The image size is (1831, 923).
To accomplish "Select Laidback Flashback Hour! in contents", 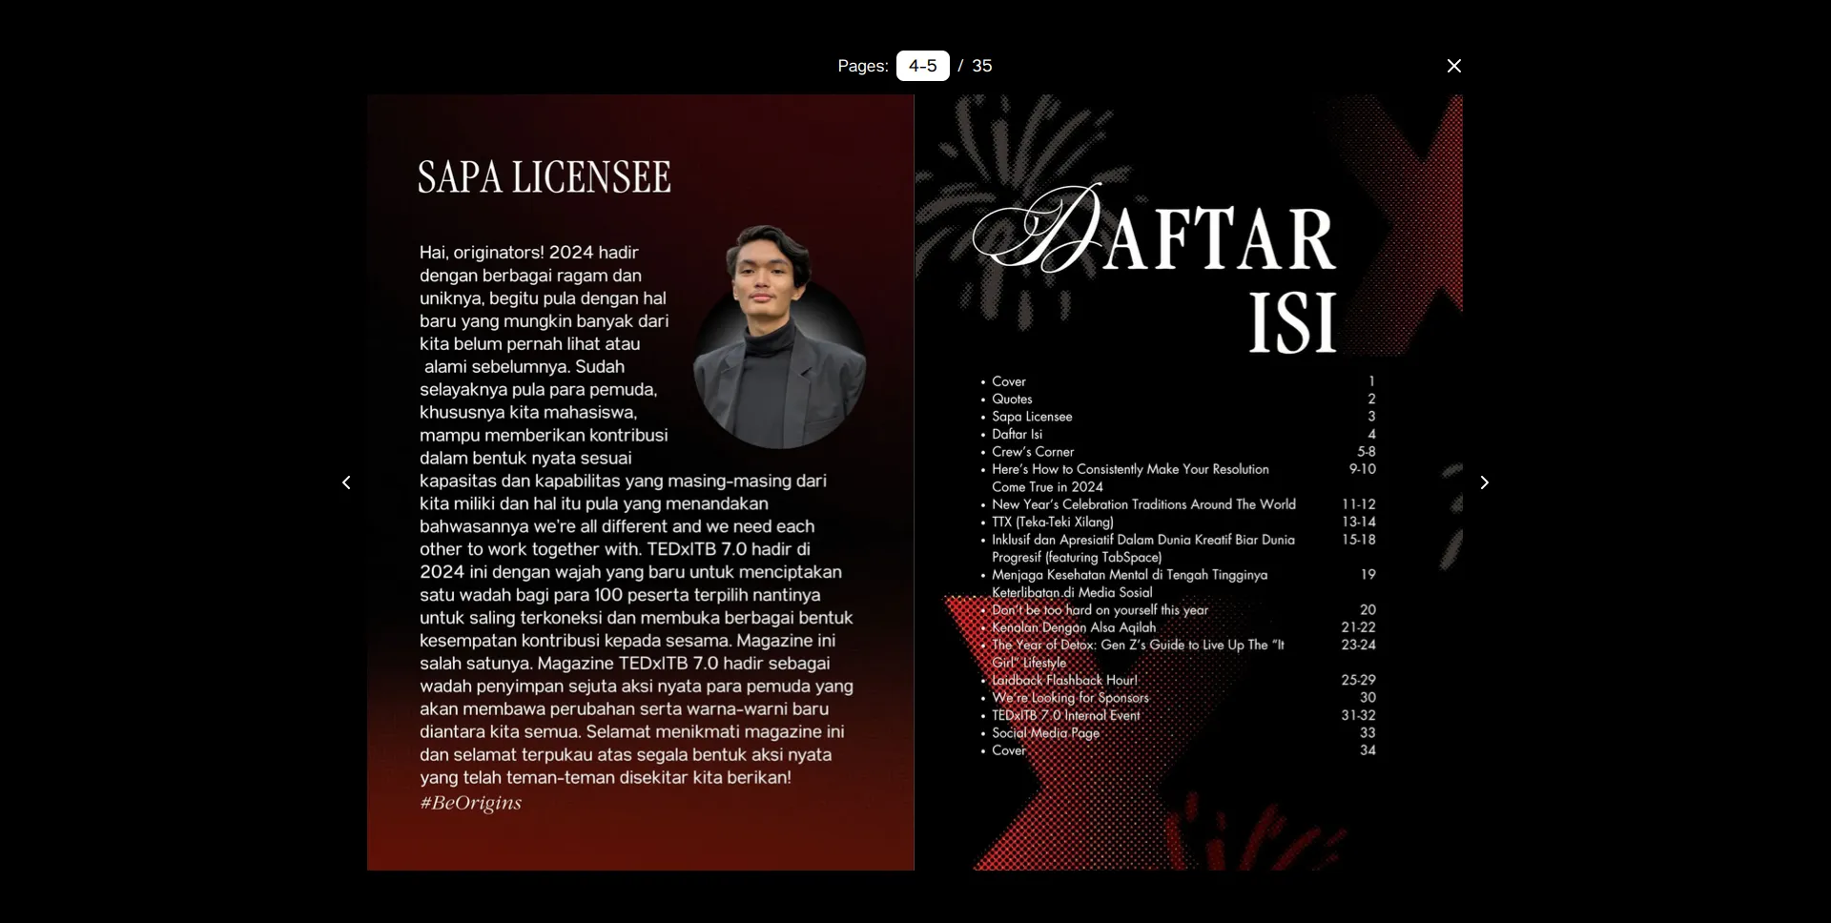I will tap(1063, 680).
